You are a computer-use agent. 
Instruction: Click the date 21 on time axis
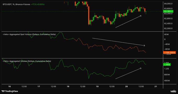coord(156,86)
